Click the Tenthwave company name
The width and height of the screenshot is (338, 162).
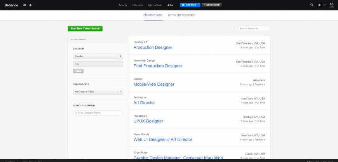[x=140, y=97]
